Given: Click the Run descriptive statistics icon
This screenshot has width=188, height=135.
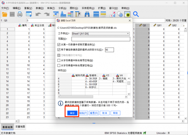Looking at the screenshot, I should (x=78, y=14).
